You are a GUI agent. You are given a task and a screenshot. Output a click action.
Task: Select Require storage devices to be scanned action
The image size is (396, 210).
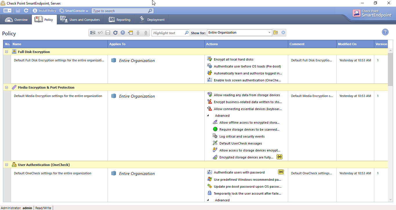[x=249, y=129]
